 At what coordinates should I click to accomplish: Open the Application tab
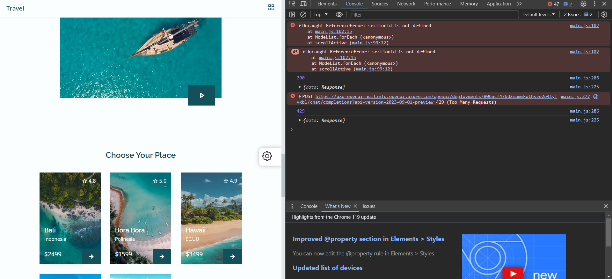point(499,4)
